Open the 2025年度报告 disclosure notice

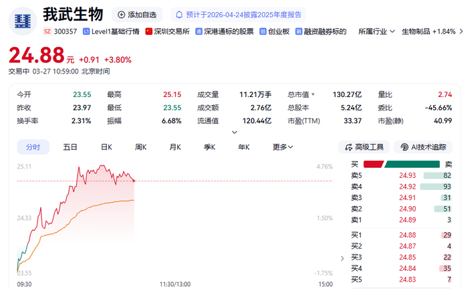pyautogui.click(x=238, y=15)
